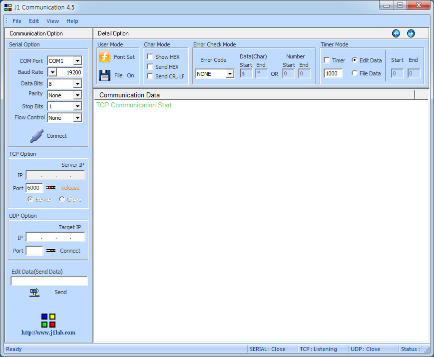The image size is (434, 357).
Task: Click the 'TCP : Listening' status bar entry
Action: (319, 349)
